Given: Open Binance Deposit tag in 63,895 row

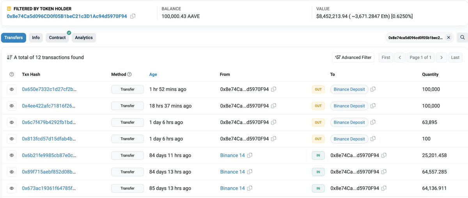Looking at the screenshot, I should pos(349,122).
